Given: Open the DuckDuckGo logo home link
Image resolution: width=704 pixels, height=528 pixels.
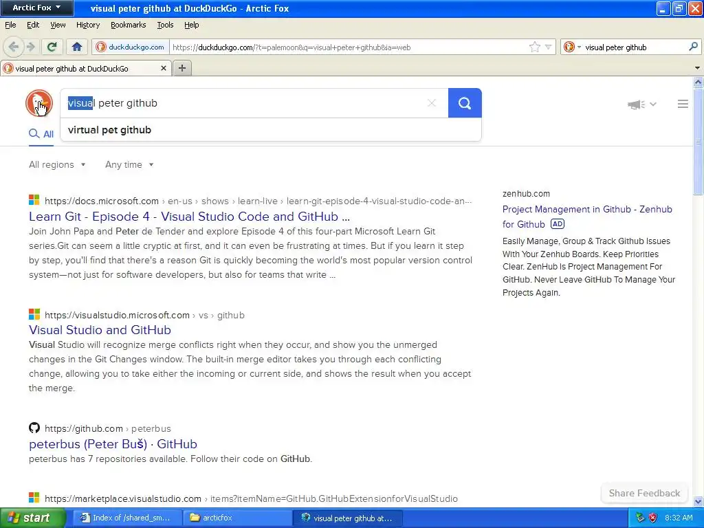Looking at the screenshot, I should 39,103.
